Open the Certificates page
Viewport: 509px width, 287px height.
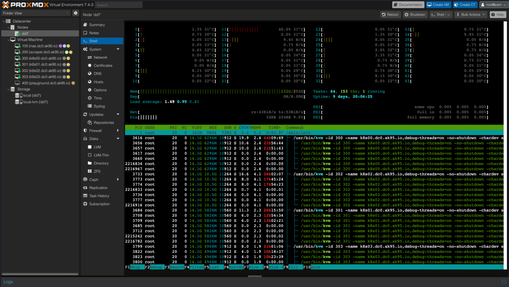(102, 66)
